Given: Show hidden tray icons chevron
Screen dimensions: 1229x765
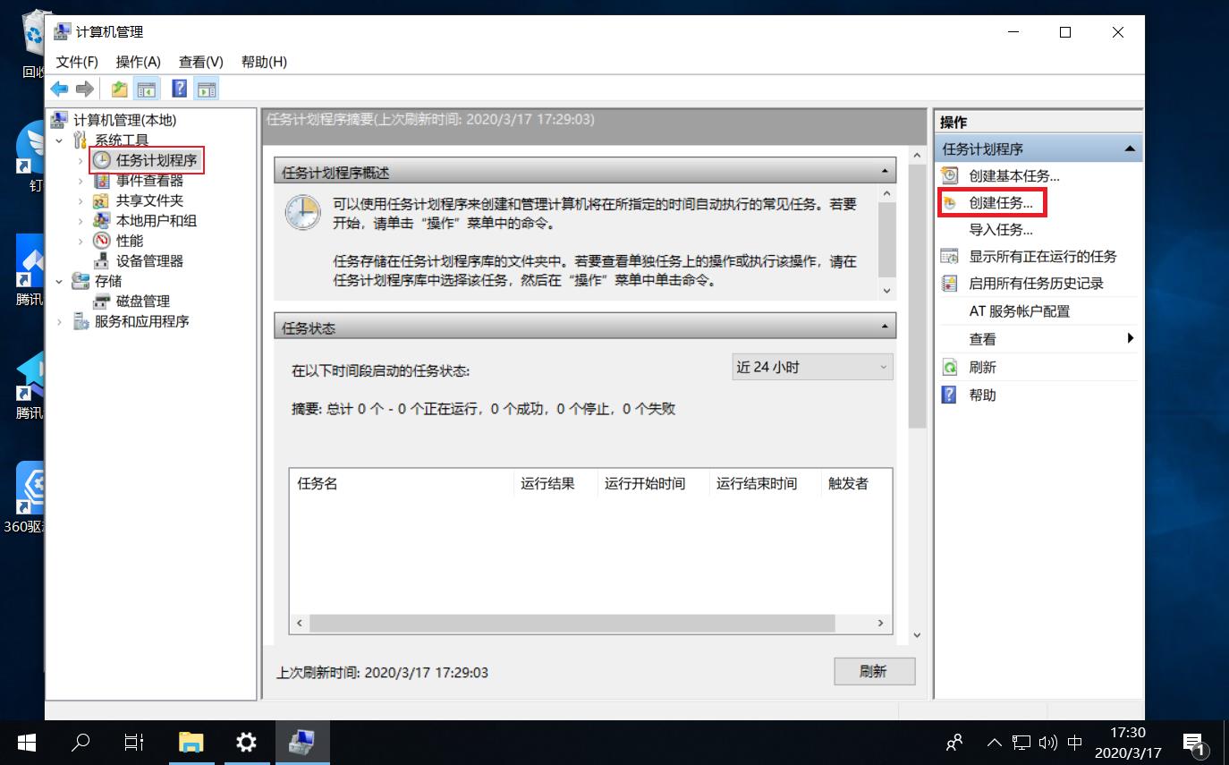Looking at the screenshot, I should [x=994, y=742].
